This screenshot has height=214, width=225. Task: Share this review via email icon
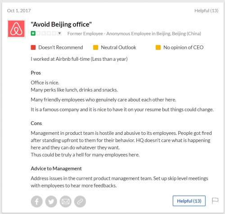66,201
